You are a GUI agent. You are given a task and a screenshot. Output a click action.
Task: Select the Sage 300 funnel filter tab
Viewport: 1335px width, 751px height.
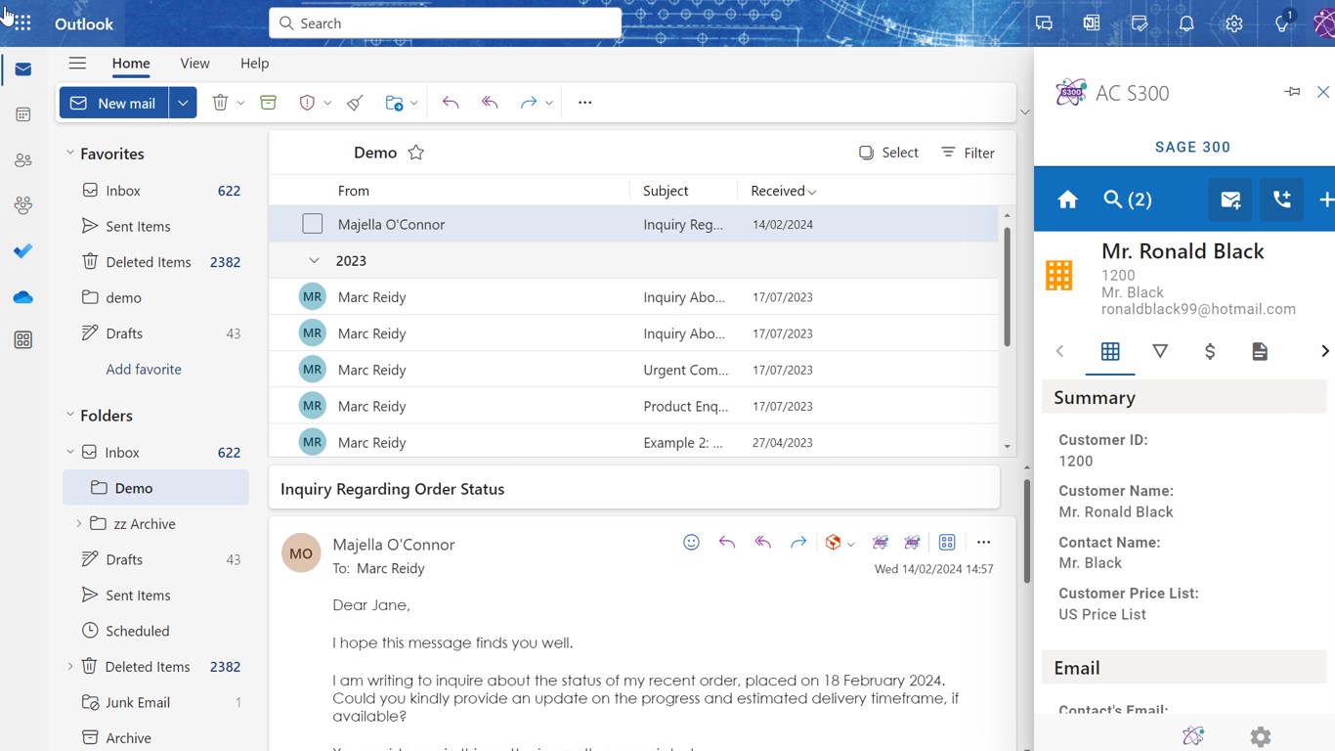click(x=1160, y=351)
